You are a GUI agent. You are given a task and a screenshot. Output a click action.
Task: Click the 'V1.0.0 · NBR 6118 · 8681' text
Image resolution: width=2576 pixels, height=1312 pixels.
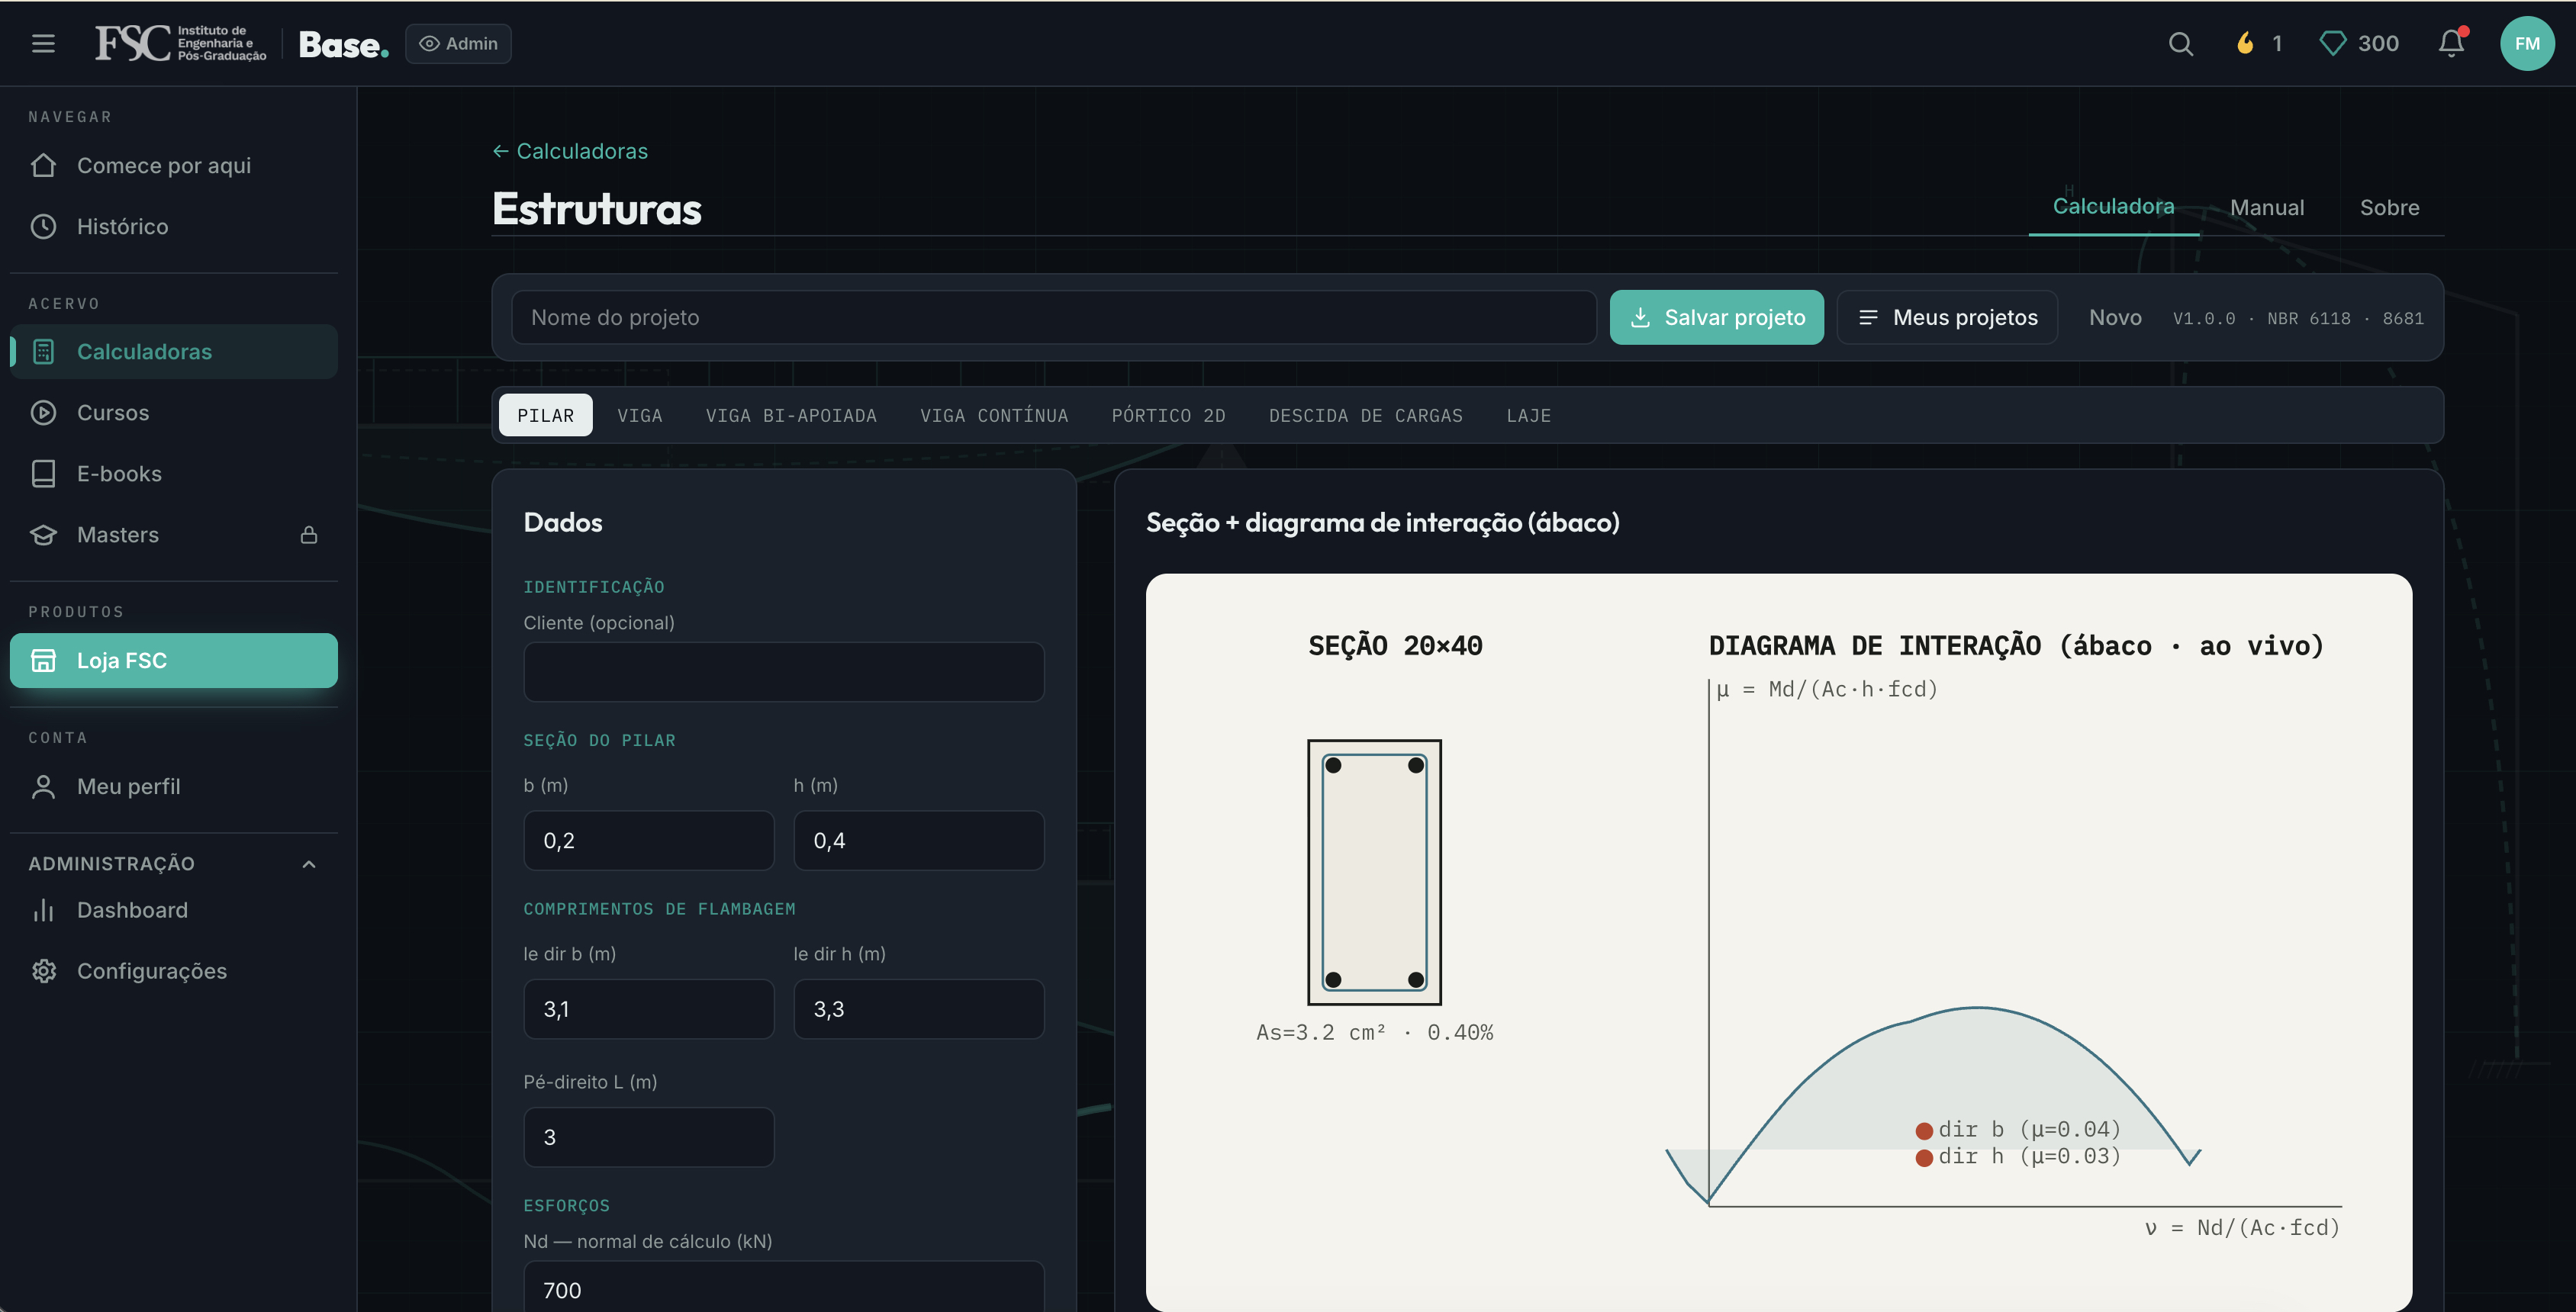2298,318
